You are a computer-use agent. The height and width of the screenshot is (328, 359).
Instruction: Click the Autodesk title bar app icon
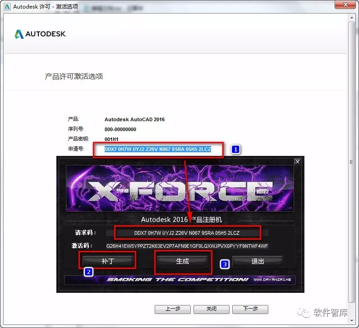pyautogui.click(x=7, y=7)
